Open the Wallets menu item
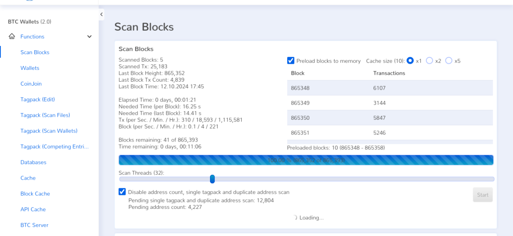Screen dimensions: 513x236 click(30, 68)
